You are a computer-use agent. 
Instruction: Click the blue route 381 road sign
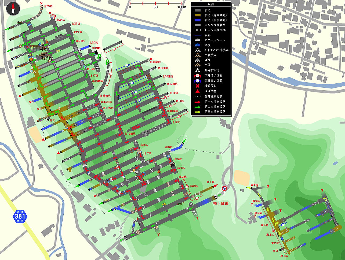tap(20, 216)
